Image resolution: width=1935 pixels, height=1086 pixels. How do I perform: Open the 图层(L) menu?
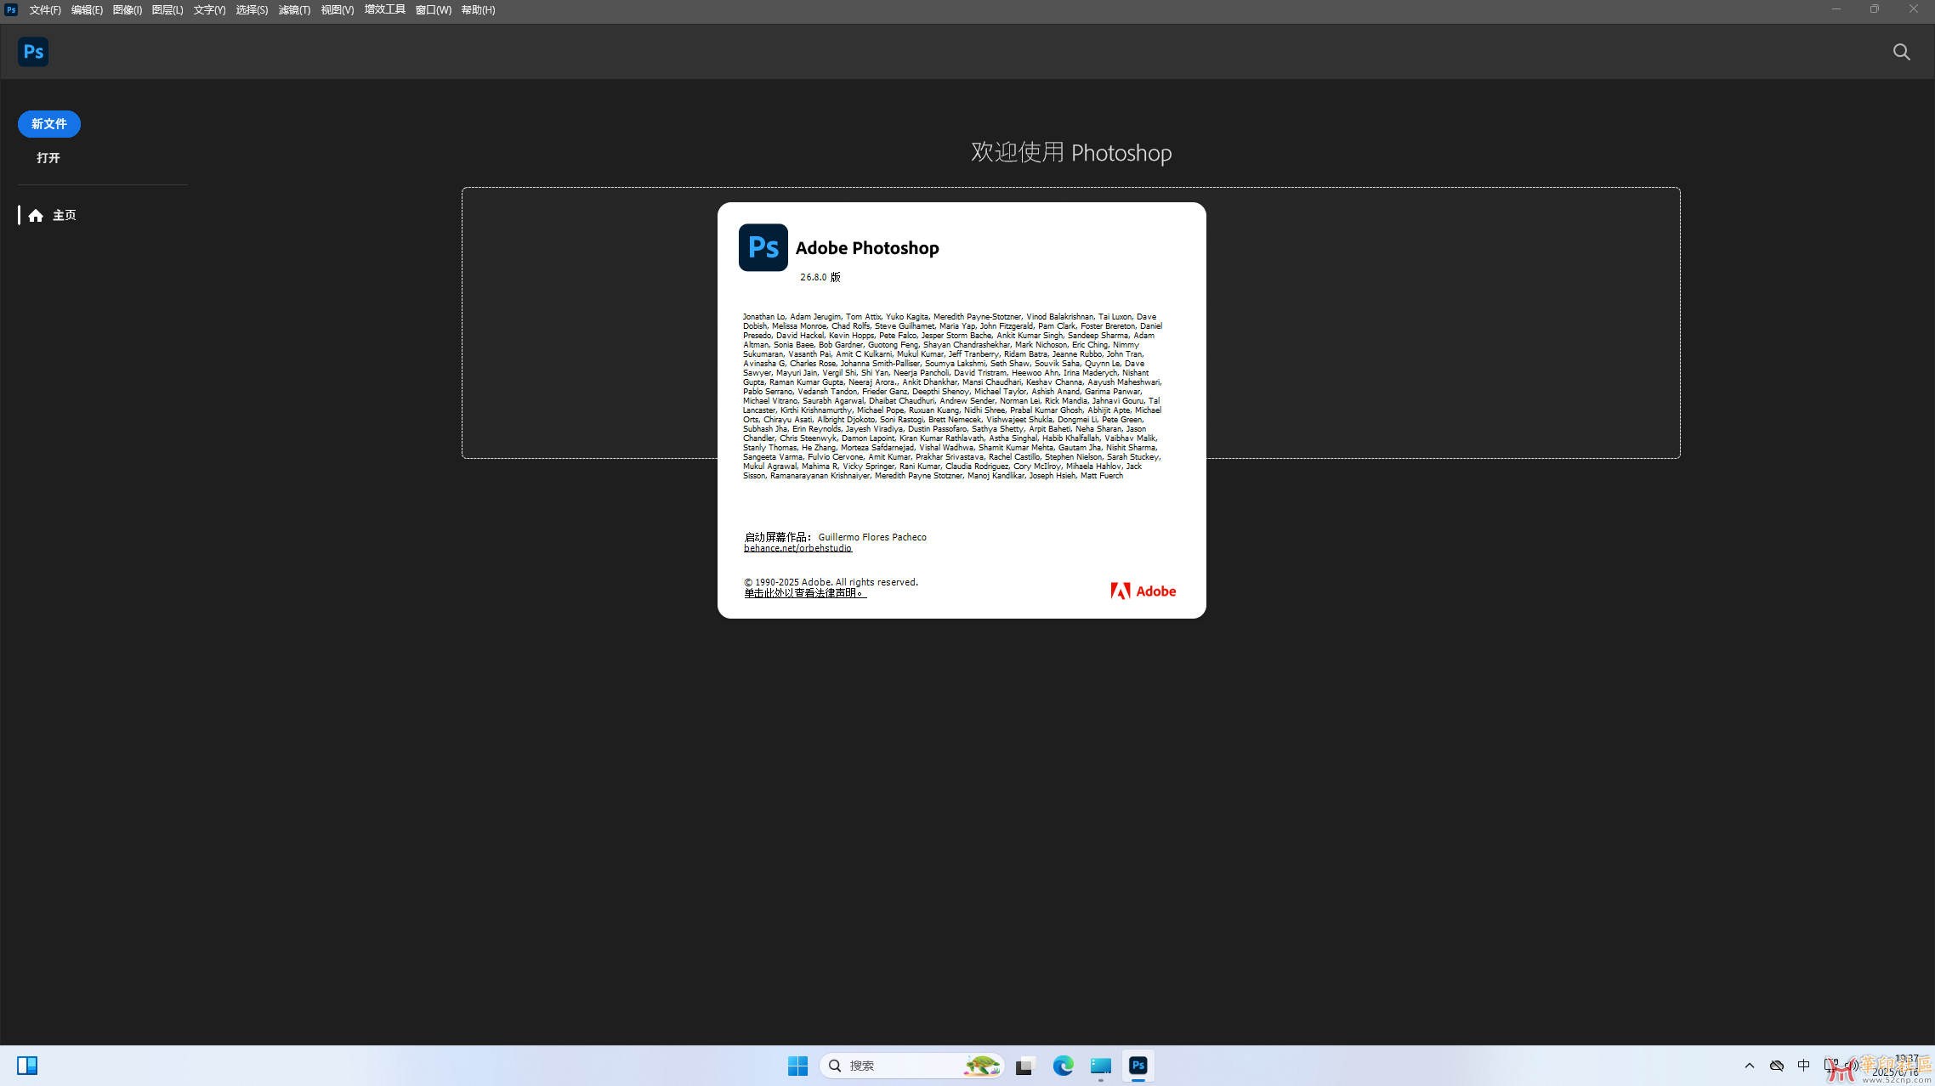(167, 10)
